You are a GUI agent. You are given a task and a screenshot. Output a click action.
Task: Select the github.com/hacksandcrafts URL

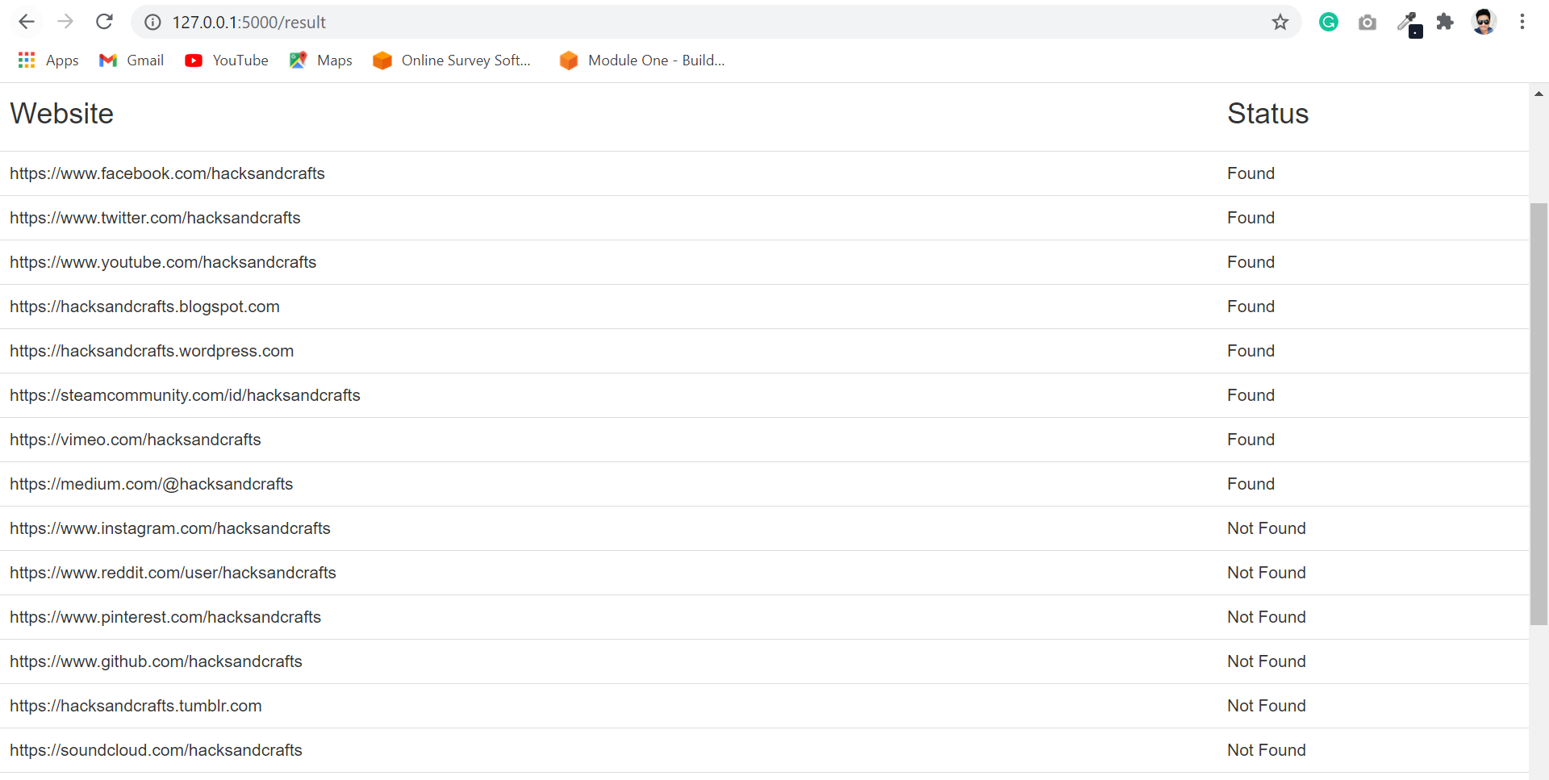tap(156, 661)
